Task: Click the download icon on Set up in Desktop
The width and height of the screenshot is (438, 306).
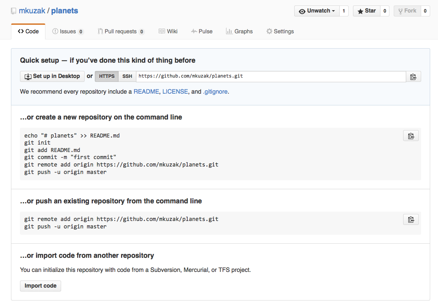Action: (x=28, y=76)
